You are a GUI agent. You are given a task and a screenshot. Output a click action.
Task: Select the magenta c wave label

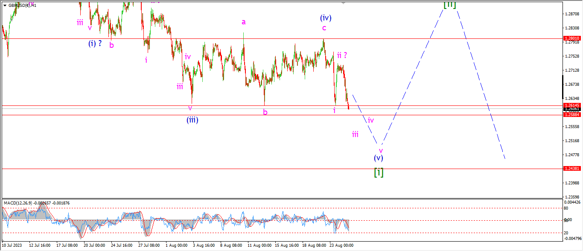pyautogui.click(x=324, y=28)
